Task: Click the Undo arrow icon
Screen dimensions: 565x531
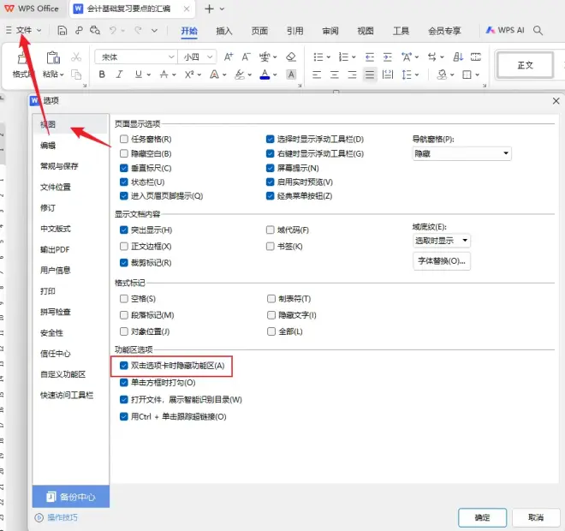Action: (113, 31)
